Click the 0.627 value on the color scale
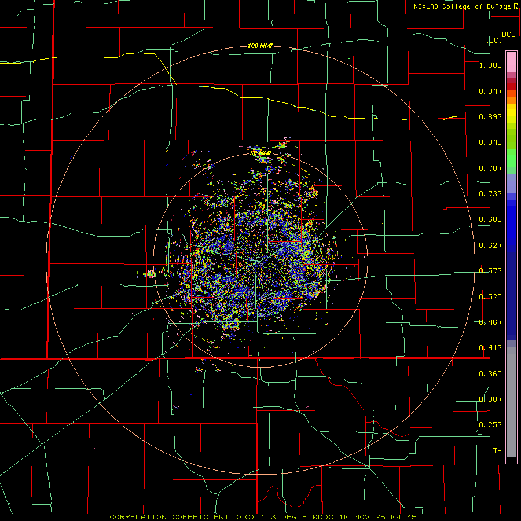The height and width of the screenshot is (521, 521). point(490,245)
